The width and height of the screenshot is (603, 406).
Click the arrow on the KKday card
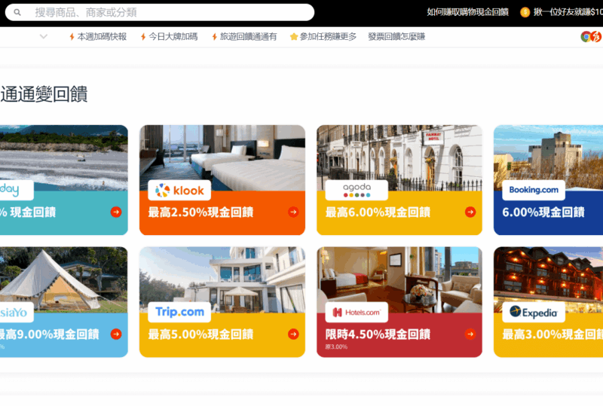coord(116,212)
